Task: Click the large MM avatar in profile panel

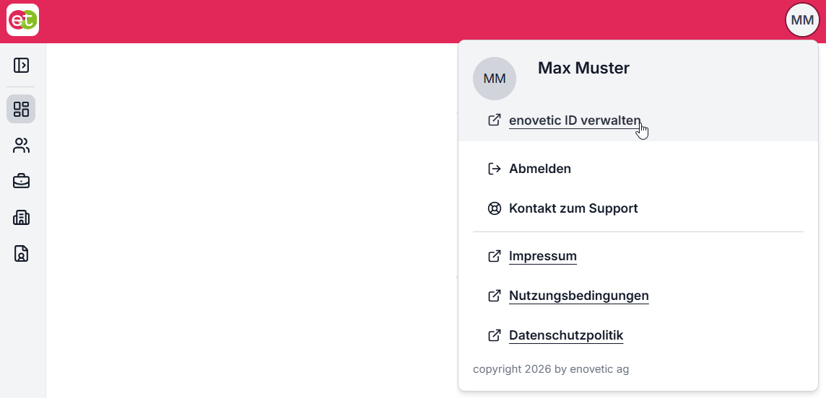Action: coord(494,79)
